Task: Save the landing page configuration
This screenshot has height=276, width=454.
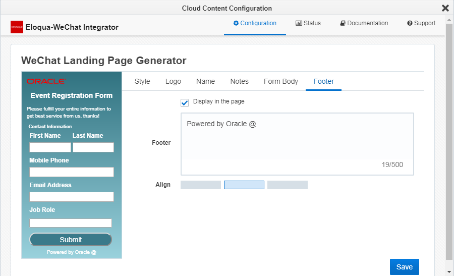Action: pos(405,267)
